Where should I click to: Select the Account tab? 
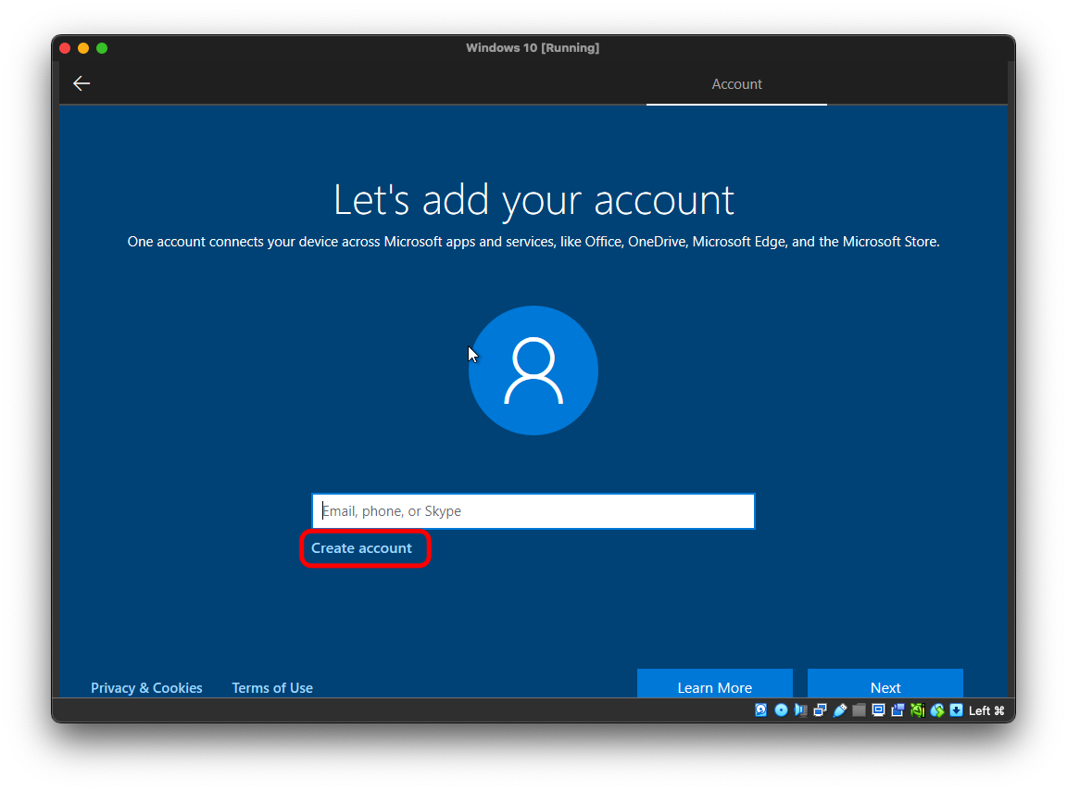736,84
